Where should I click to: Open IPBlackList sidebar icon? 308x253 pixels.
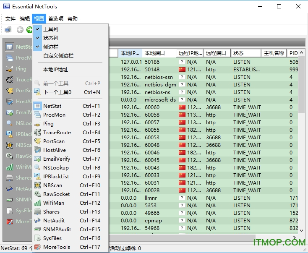click(9, 134)
